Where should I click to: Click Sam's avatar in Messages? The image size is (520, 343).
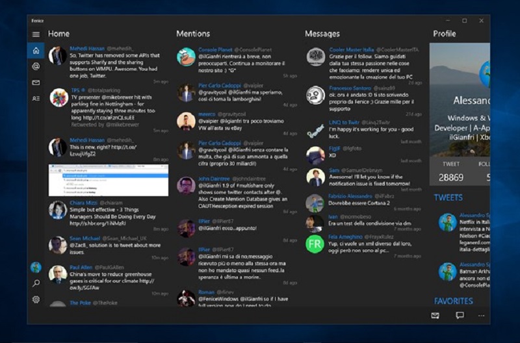(x=315, y=177)
